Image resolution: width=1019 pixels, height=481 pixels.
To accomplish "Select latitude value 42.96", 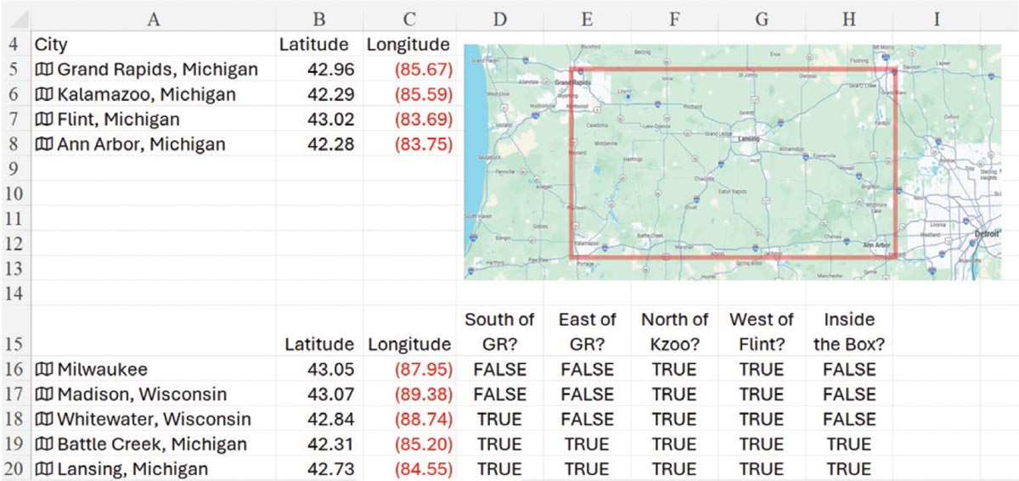I will point(319,69).
